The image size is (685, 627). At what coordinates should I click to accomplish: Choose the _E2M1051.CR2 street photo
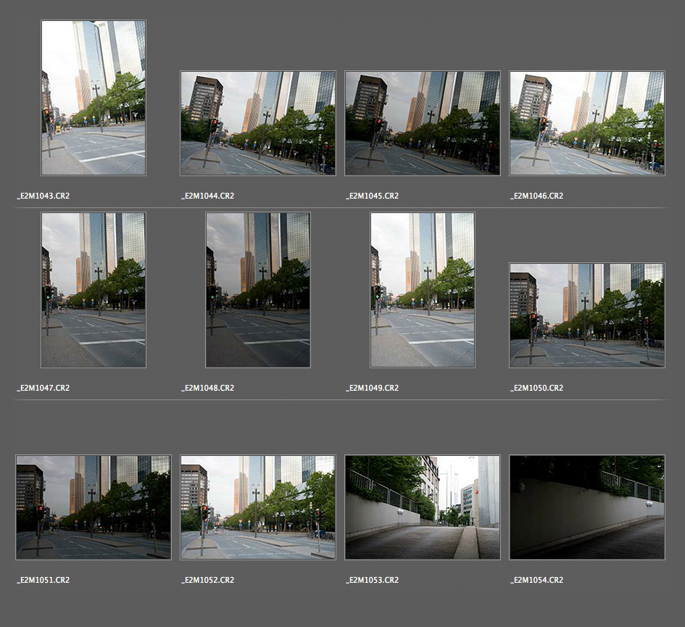(94, 507)
